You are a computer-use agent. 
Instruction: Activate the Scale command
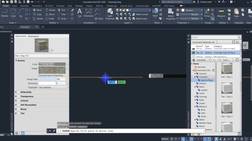(50, 18)
